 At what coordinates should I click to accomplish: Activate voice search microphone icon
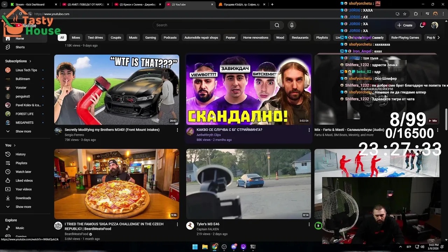292,25
